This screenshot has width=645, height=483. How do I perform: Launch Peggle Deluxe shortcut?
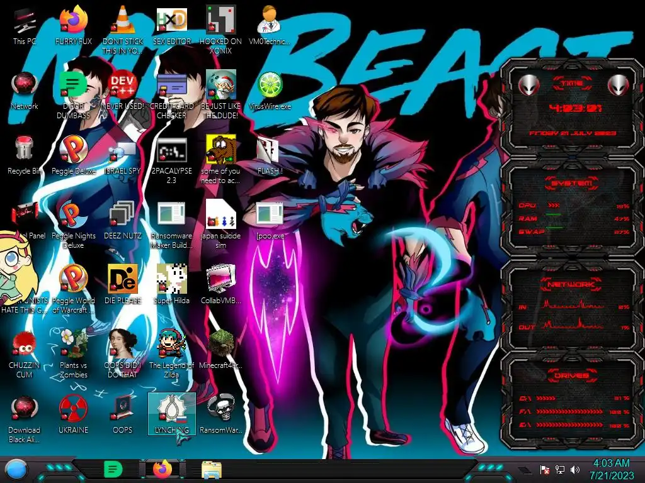(73, 155)
